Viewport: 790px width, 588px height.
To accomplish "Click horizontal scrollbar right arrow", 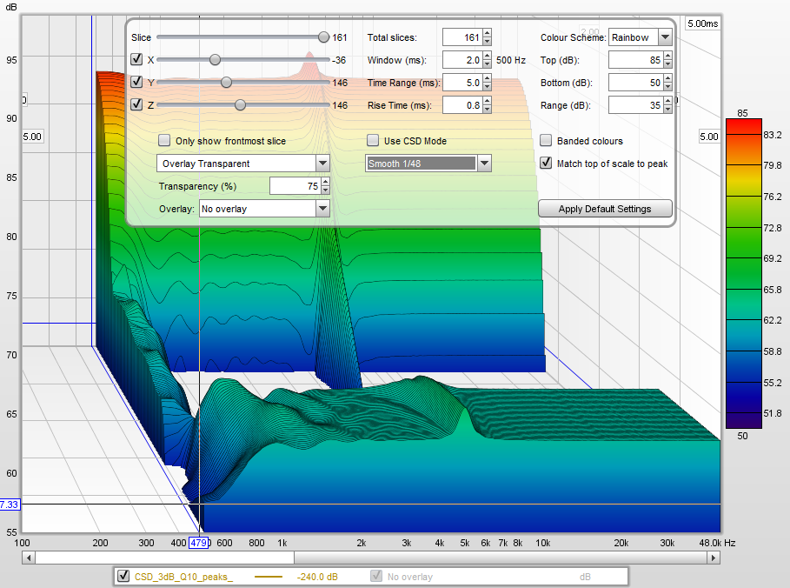I will pyautogui.click(x=713, y=558).
